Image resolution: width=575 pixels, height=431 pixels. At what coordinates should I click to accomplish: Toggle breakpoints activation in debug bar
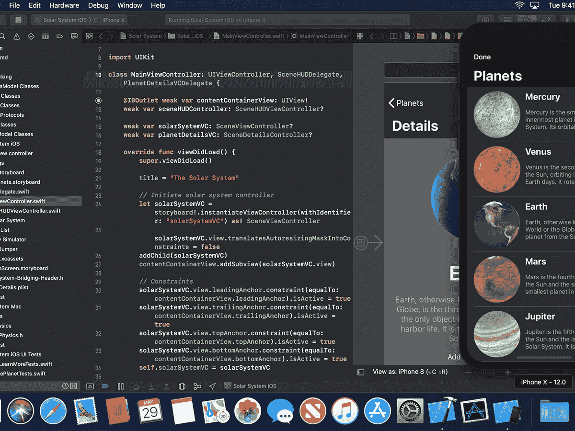(x=105, y=386)
